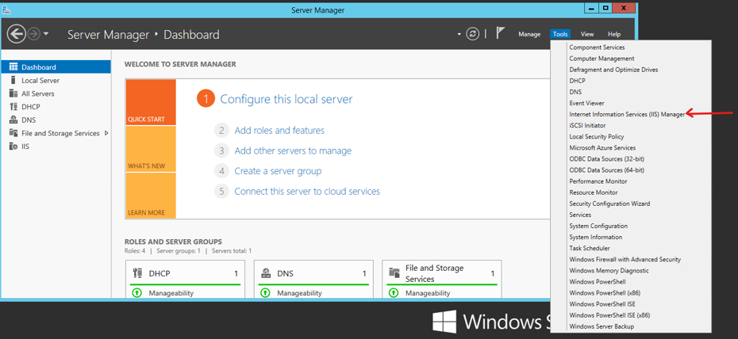Click Add roles and features link
738x339 pixels.
[x=279, y=130]
